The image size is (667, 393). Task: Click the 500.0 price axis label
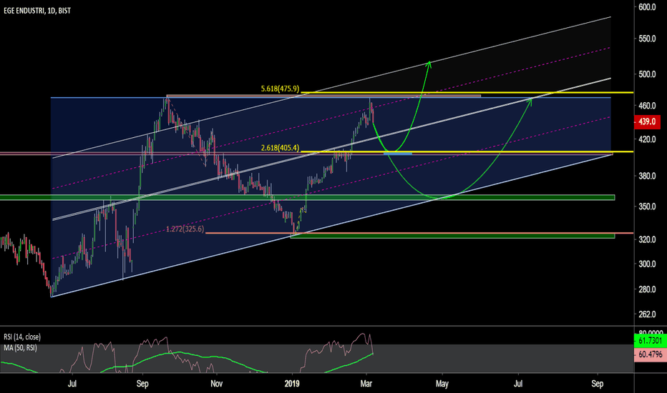pos(647,74)
